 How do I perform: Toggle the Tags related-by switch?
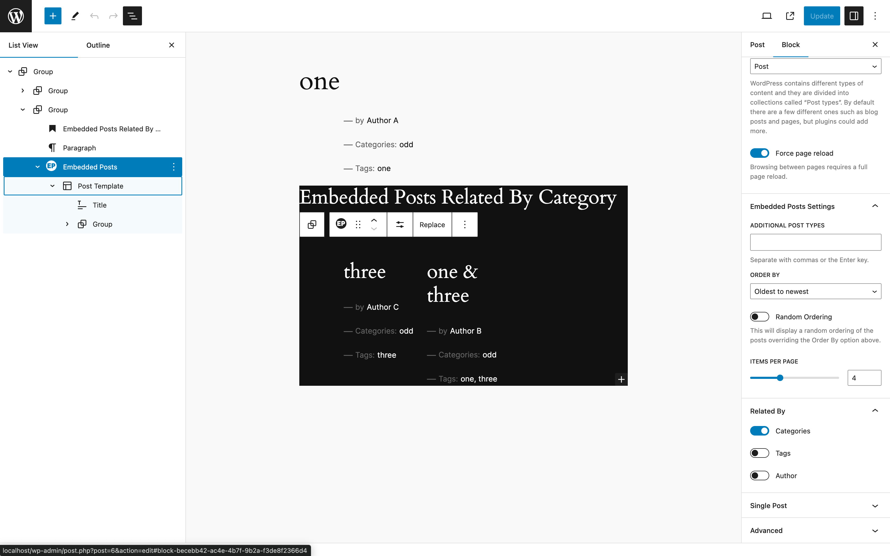[759, 453]
